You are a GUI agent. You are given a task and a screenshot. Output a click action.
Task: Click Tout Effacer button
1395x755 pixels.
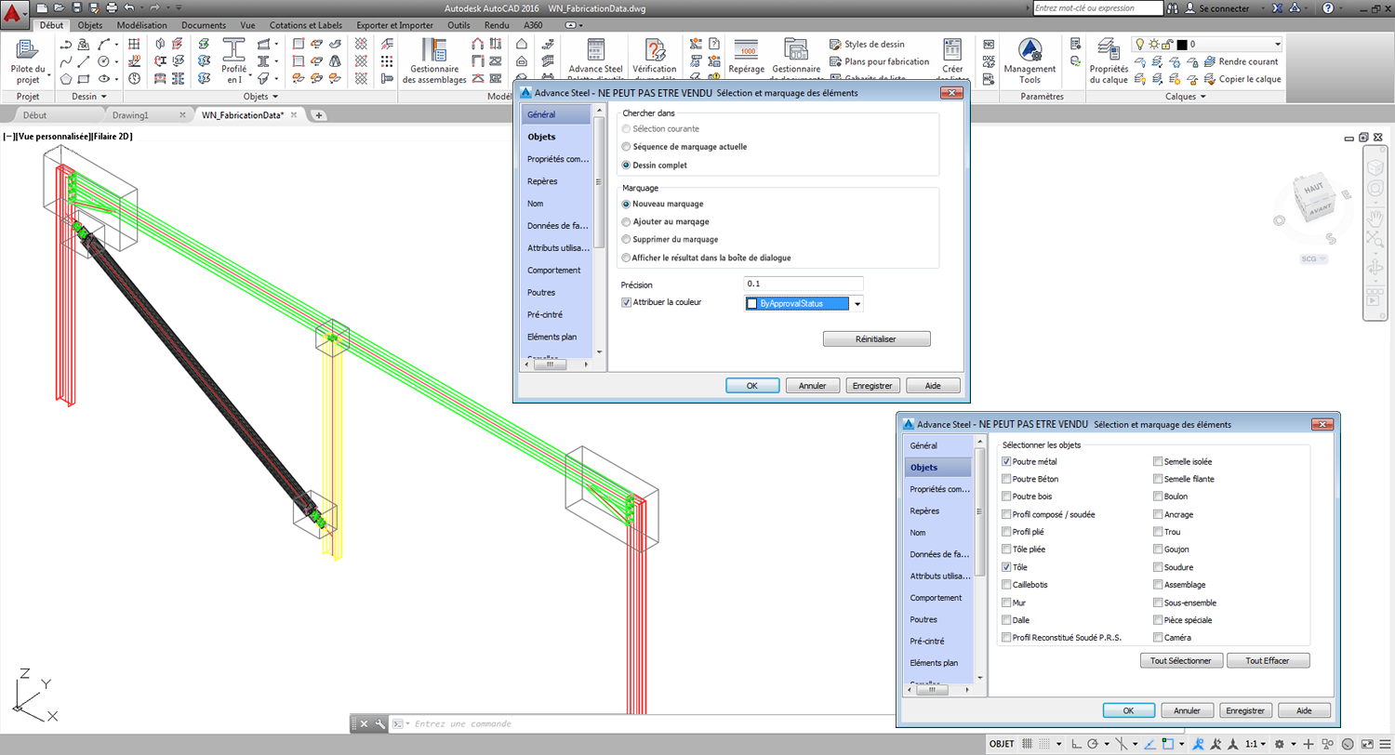point(1269,660)
